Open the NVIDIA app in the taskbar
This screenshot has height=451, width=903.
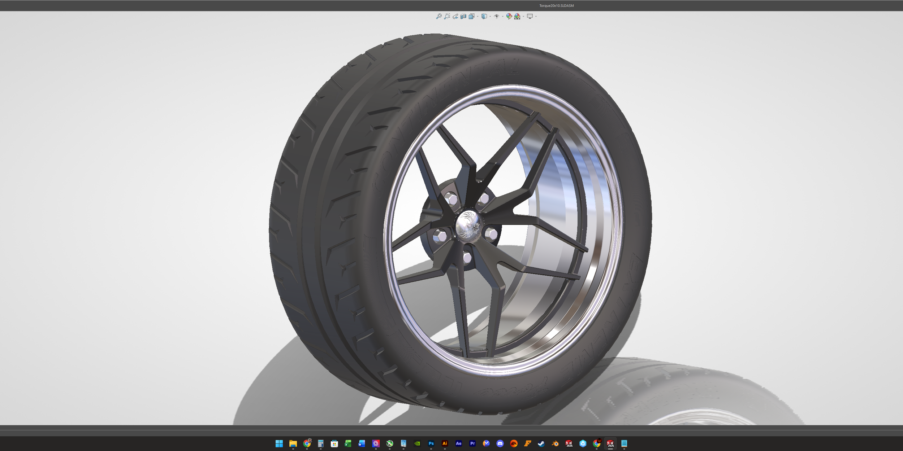point(417,443)
